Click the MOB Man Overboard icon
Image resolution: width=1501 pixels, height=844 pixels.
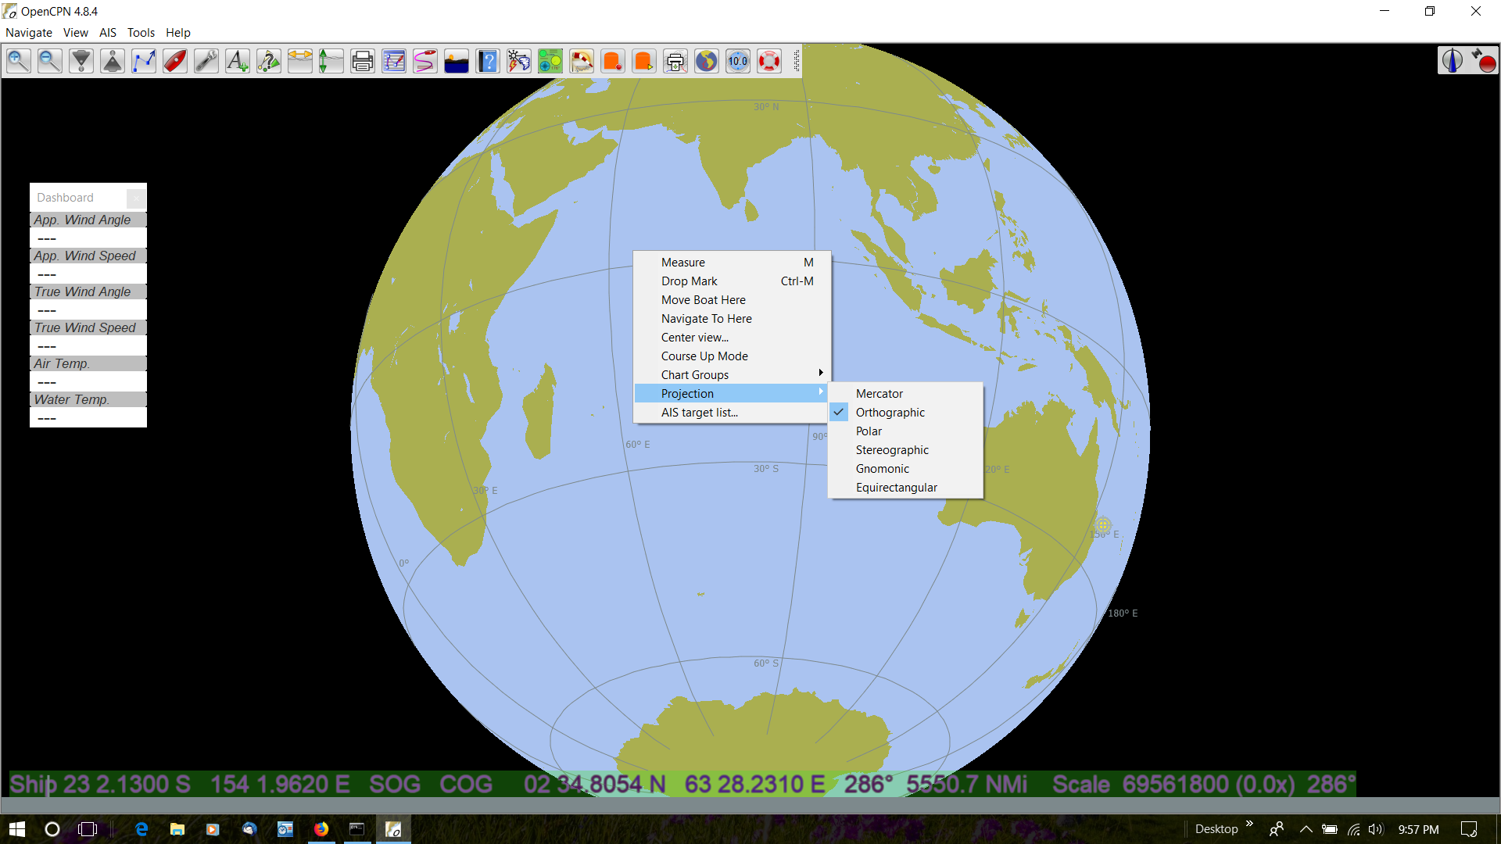(770, 62)
